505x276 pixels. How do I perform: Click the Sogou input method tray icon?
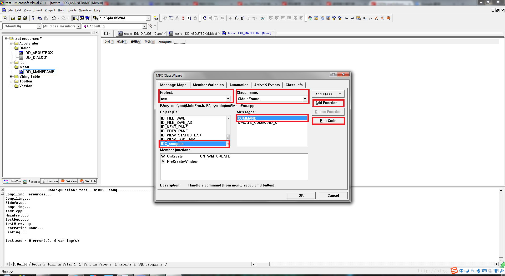point(454,270)
